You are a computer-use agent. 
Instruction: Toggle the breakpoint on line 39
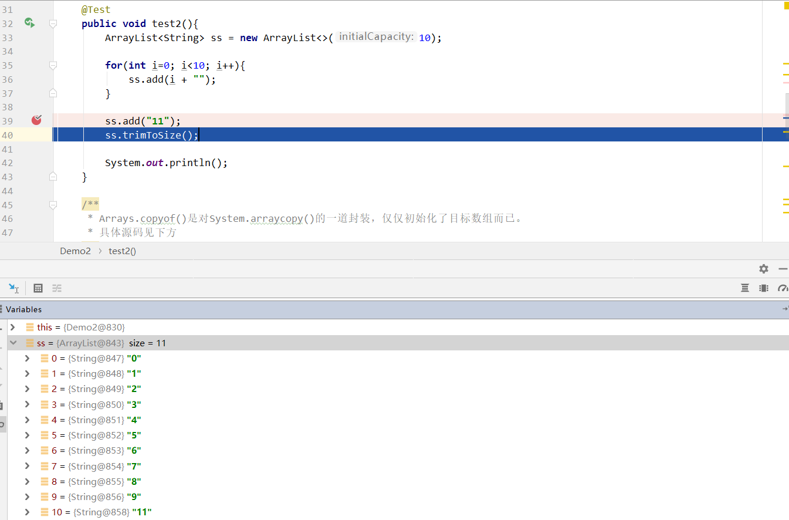[x=36, y=120]
